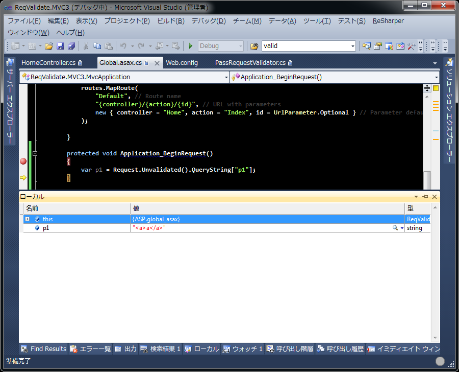The image size is (459, 372).
Task: Click the Paste clipboard icon
Action: click(x=109, y=46)
